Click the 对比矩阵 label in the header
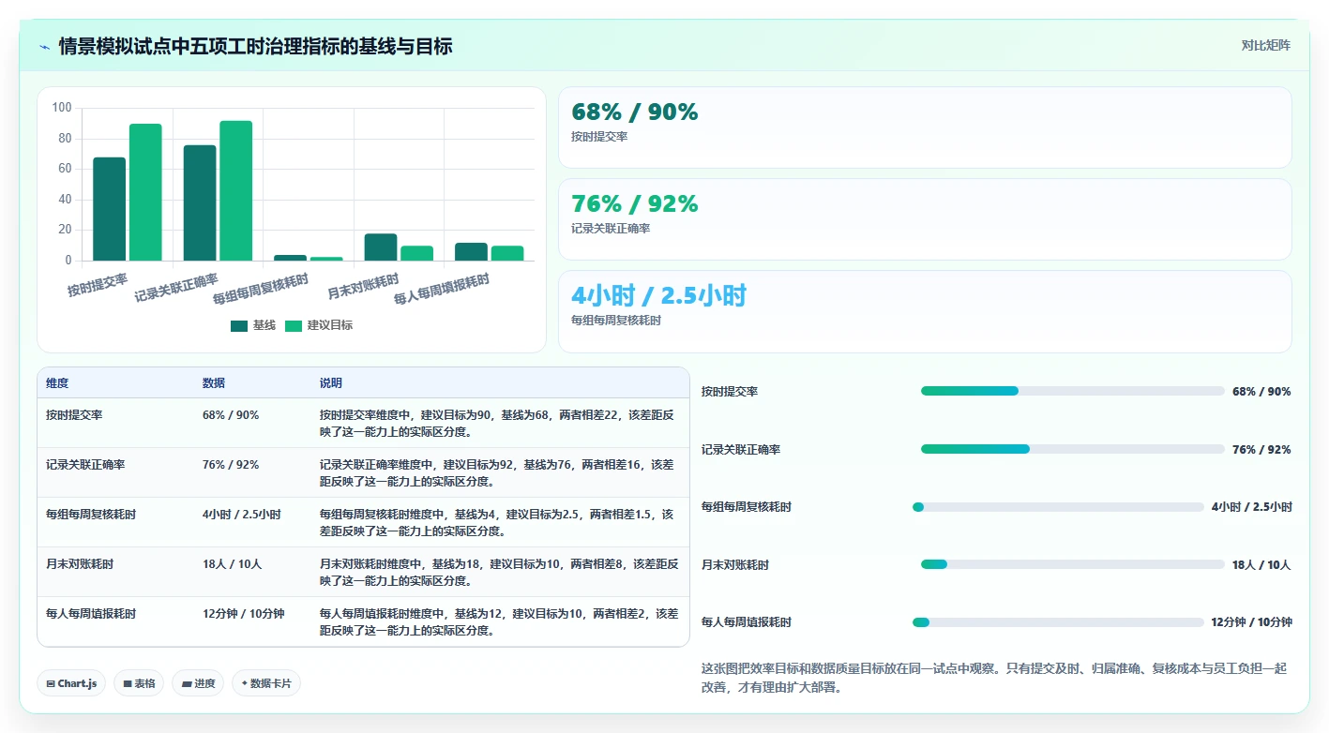 click(1265, 45)
